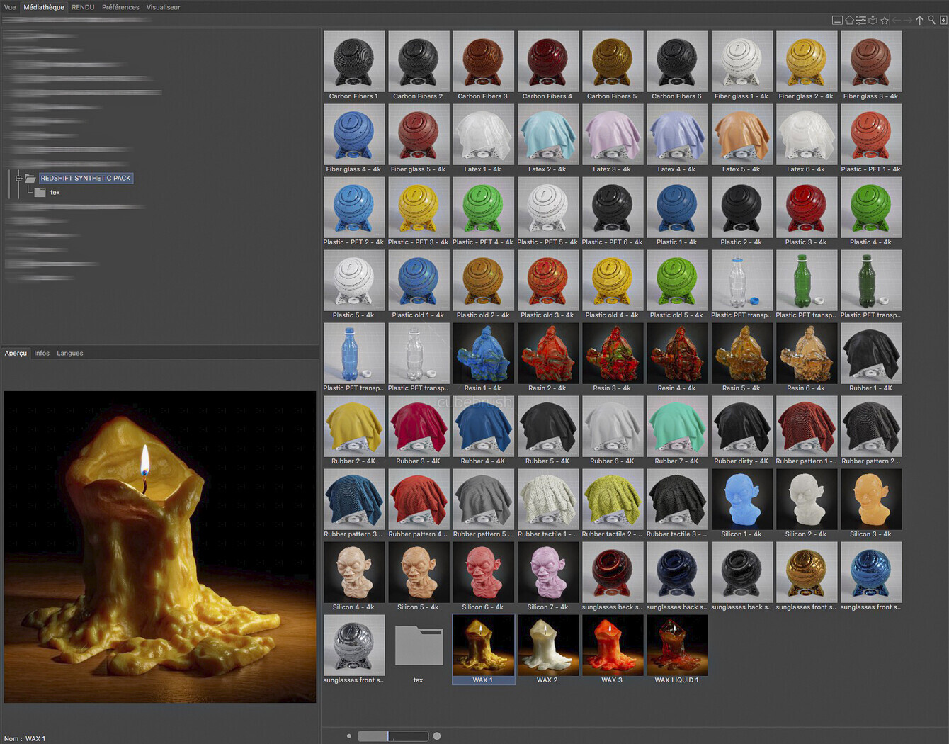Switch to the Infos tab
The image size is (949, 744).
(x=42, y=353)
